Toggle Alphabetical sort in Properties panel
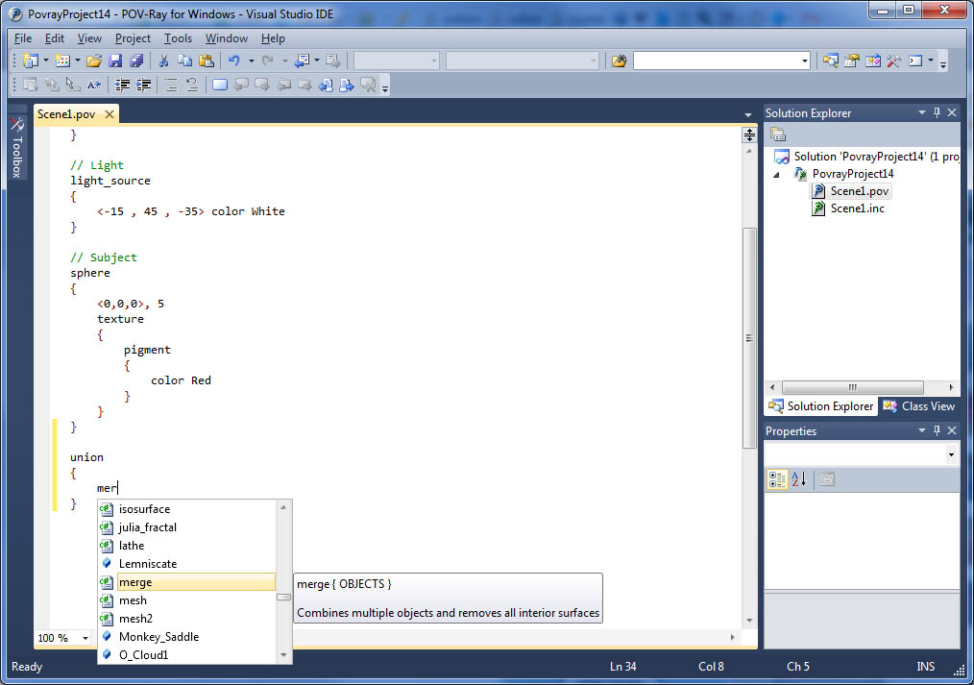This screenshot has width=974, height=685. coord(799,479)
